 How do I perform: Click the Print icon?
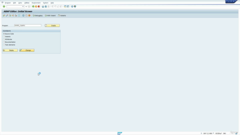pyautogui.click(x=43, y=7)
